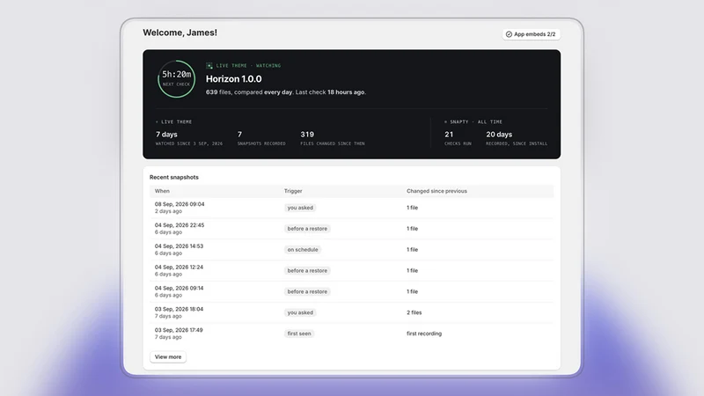This screenshot has width=704, height=396.
Task: Click 'before a restore' badge at 12:24
Action: (307, 271)
